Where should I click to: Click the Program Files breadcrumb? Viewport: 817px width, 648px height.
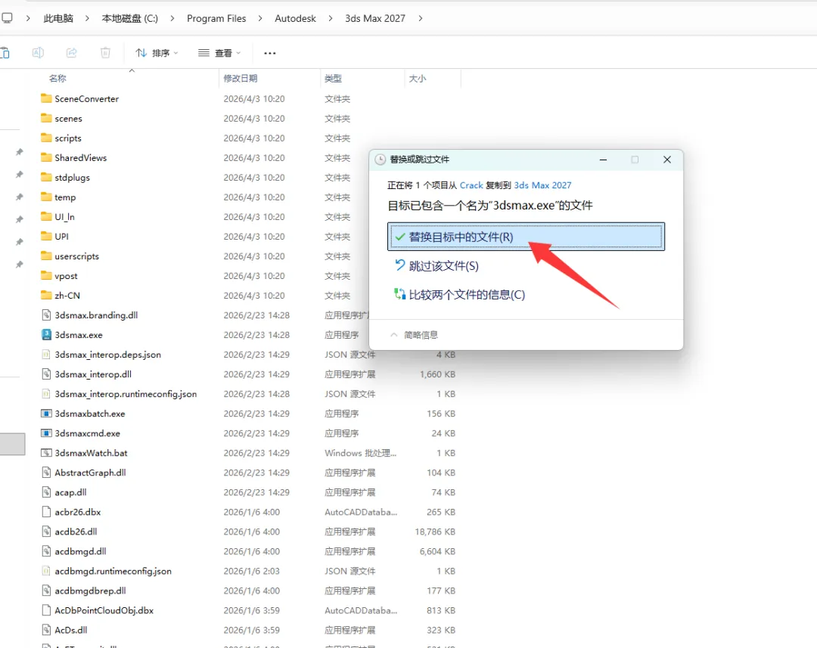(x=216, y=18)
